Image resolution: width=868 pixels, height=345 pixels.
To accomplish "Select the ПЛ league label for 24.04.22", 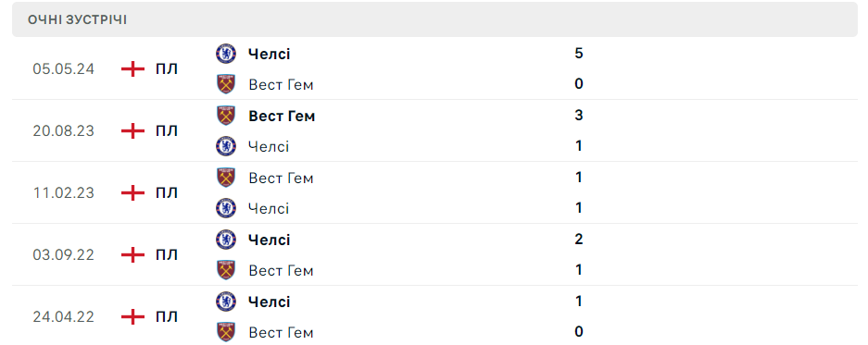I will point(167,317).
